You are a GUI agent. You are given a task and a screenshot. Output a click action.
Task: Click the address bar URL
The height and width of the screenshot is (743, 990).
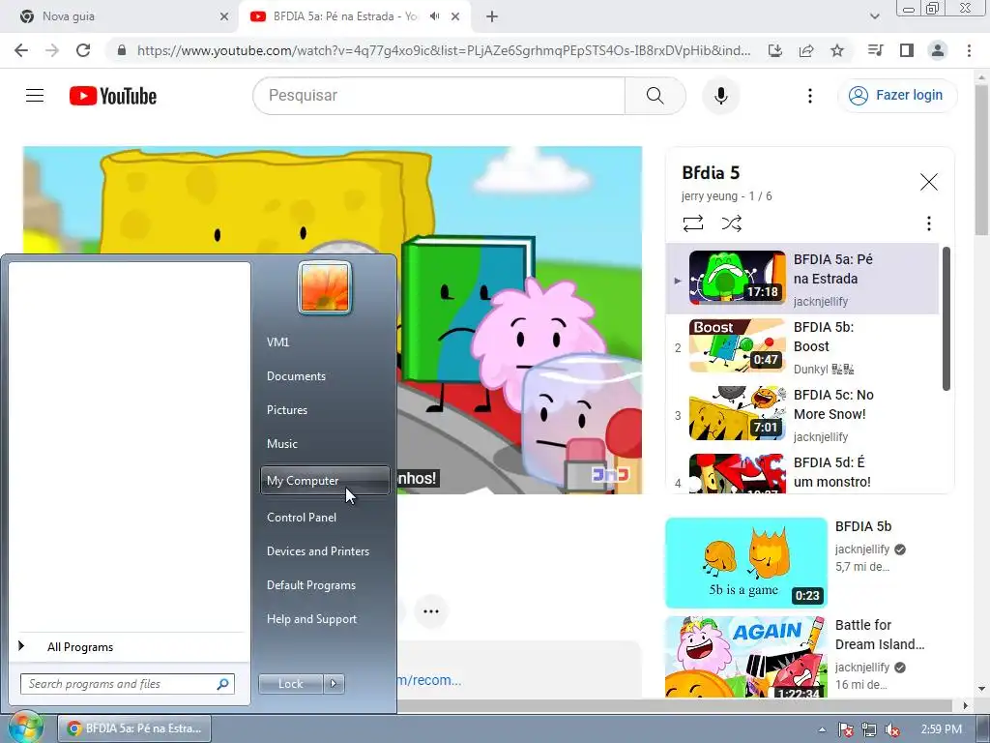click(444, 50)
